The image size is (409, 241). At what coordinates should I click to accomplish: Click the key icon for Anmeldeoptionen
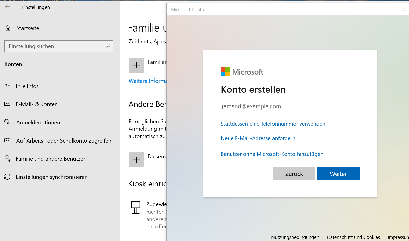7,122
